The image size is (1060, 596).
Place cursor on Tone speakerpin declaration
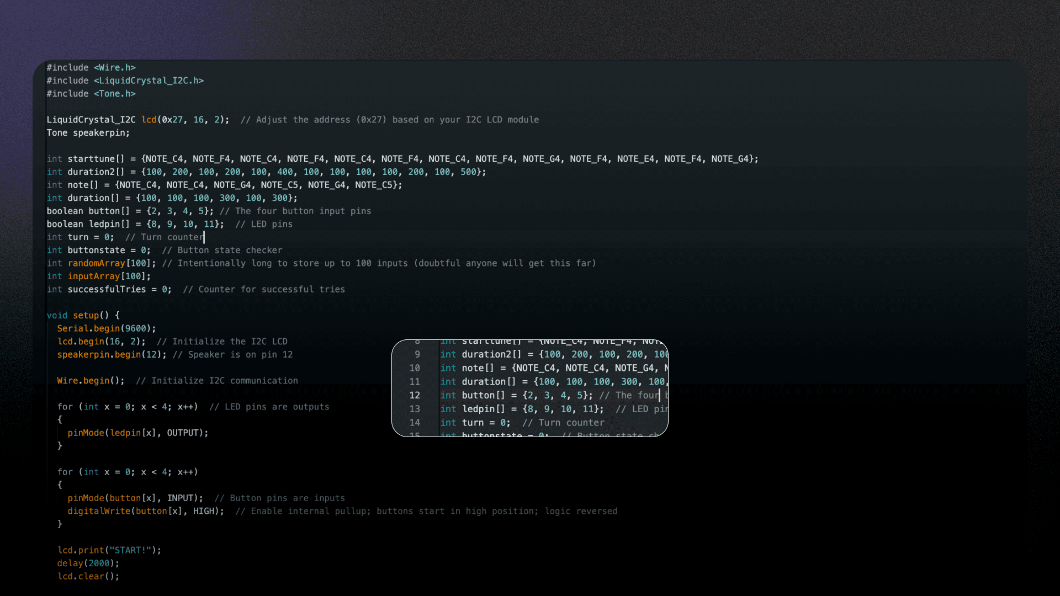point(88,133)
